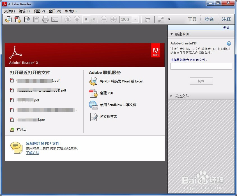Zoom in using the plus magnifier icon

[x=113, y=19]
